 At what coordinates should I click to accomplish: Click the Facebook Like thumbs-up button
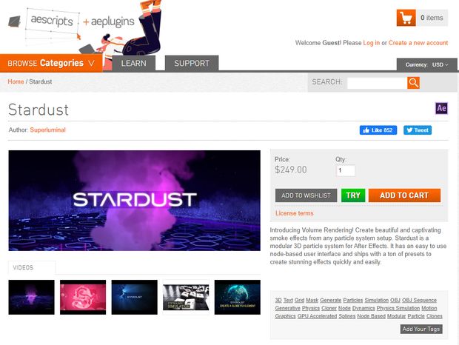(378, 130)
